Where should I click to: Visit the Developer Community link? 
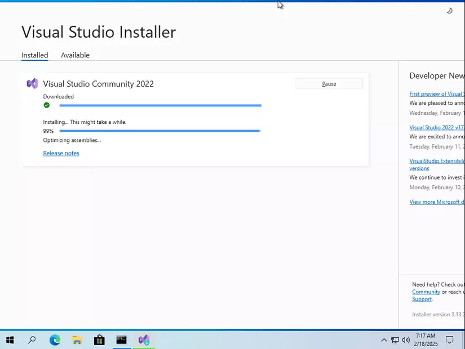tap(426, 292)
